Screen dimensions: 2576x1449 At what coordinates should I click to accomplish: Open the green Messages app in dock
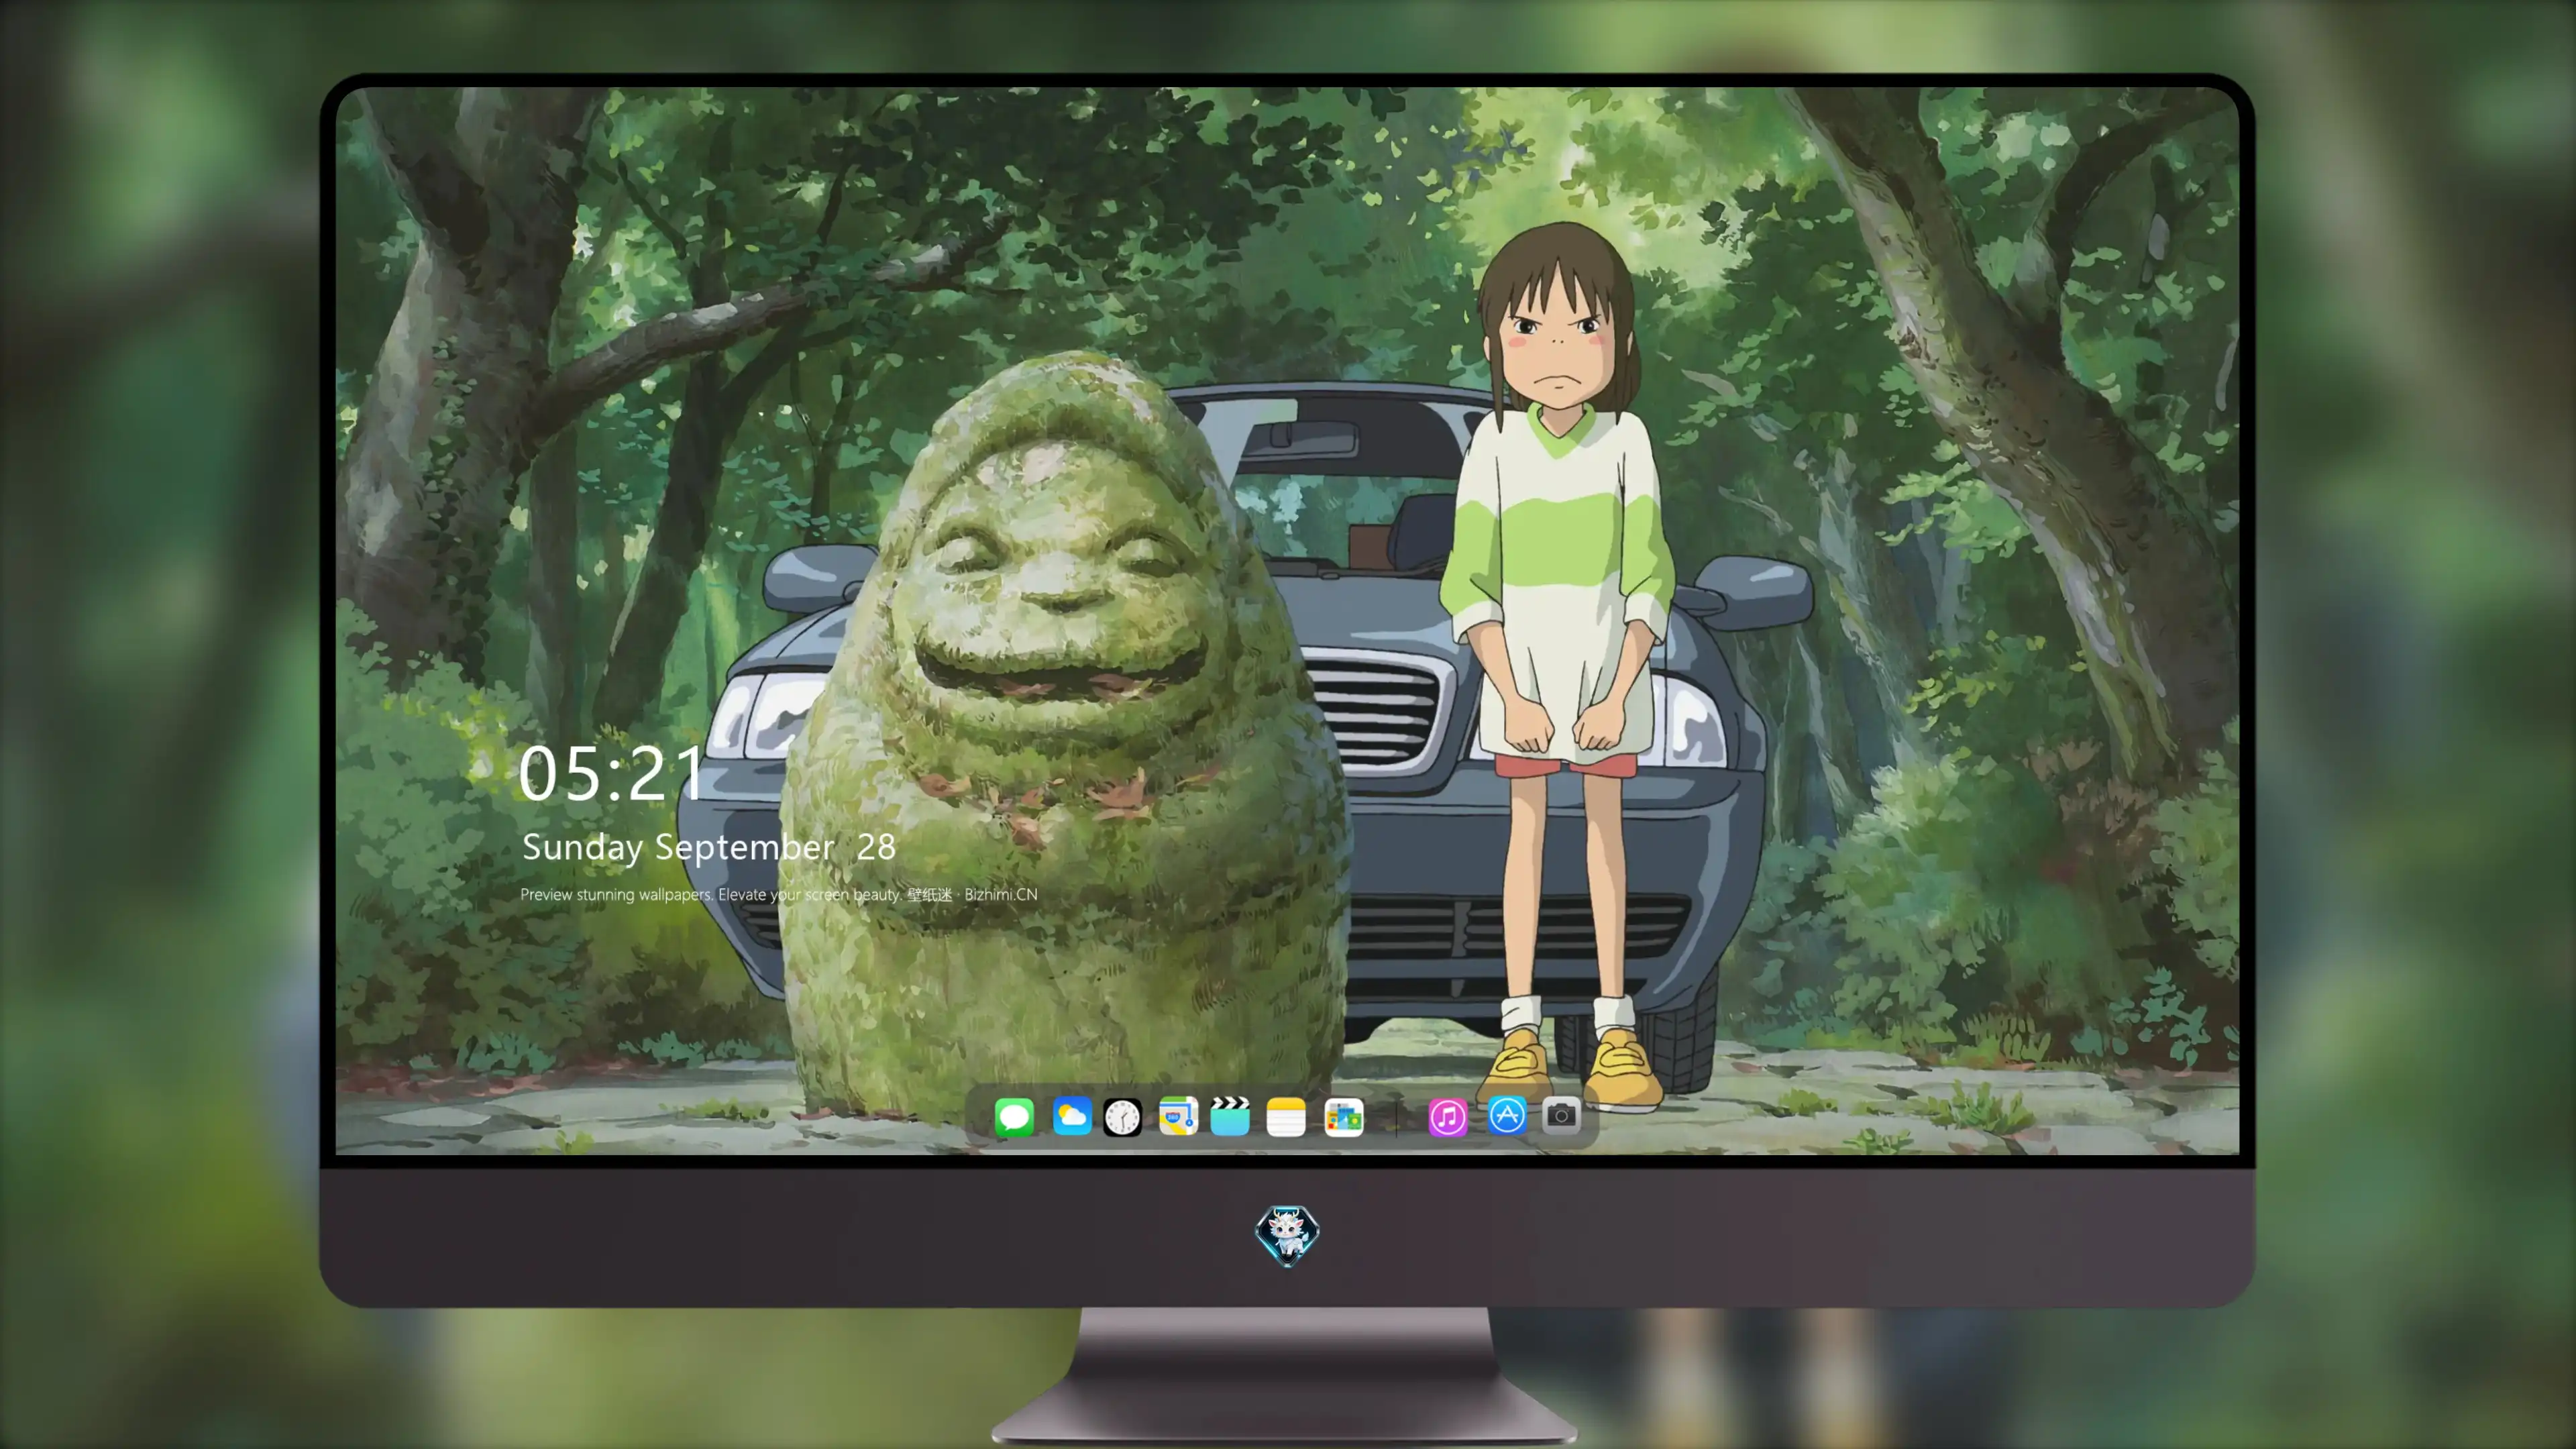[1014, 1117]
